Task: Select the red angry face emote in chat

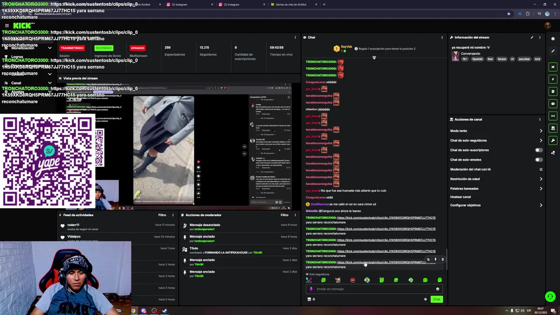Action: pyautogui.click(x=353, y=280)
